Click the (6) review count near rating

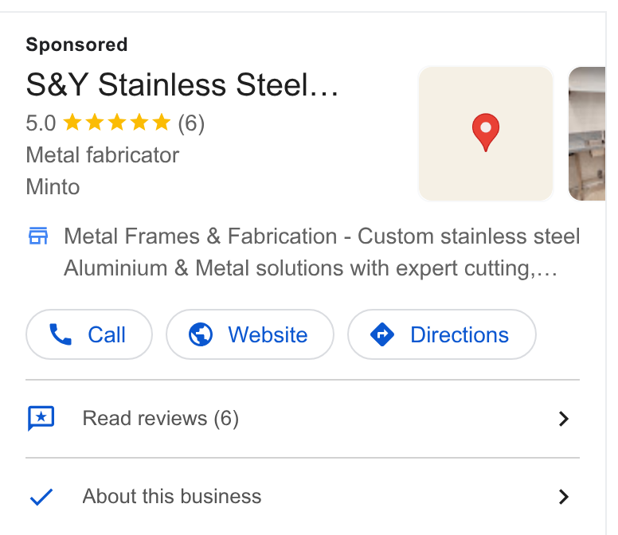click(191, 123)
